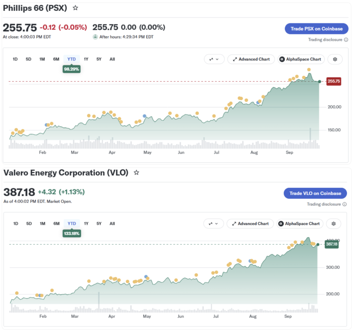Click VLO price 387.18 headline
Screen dimensions: 352x333
[19, 192]
